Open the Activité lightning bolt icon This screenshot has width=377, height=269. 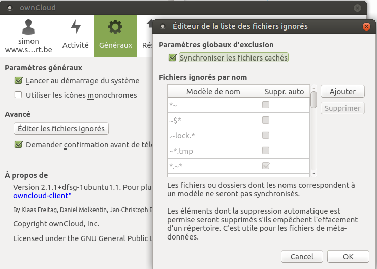click(76, 27)
